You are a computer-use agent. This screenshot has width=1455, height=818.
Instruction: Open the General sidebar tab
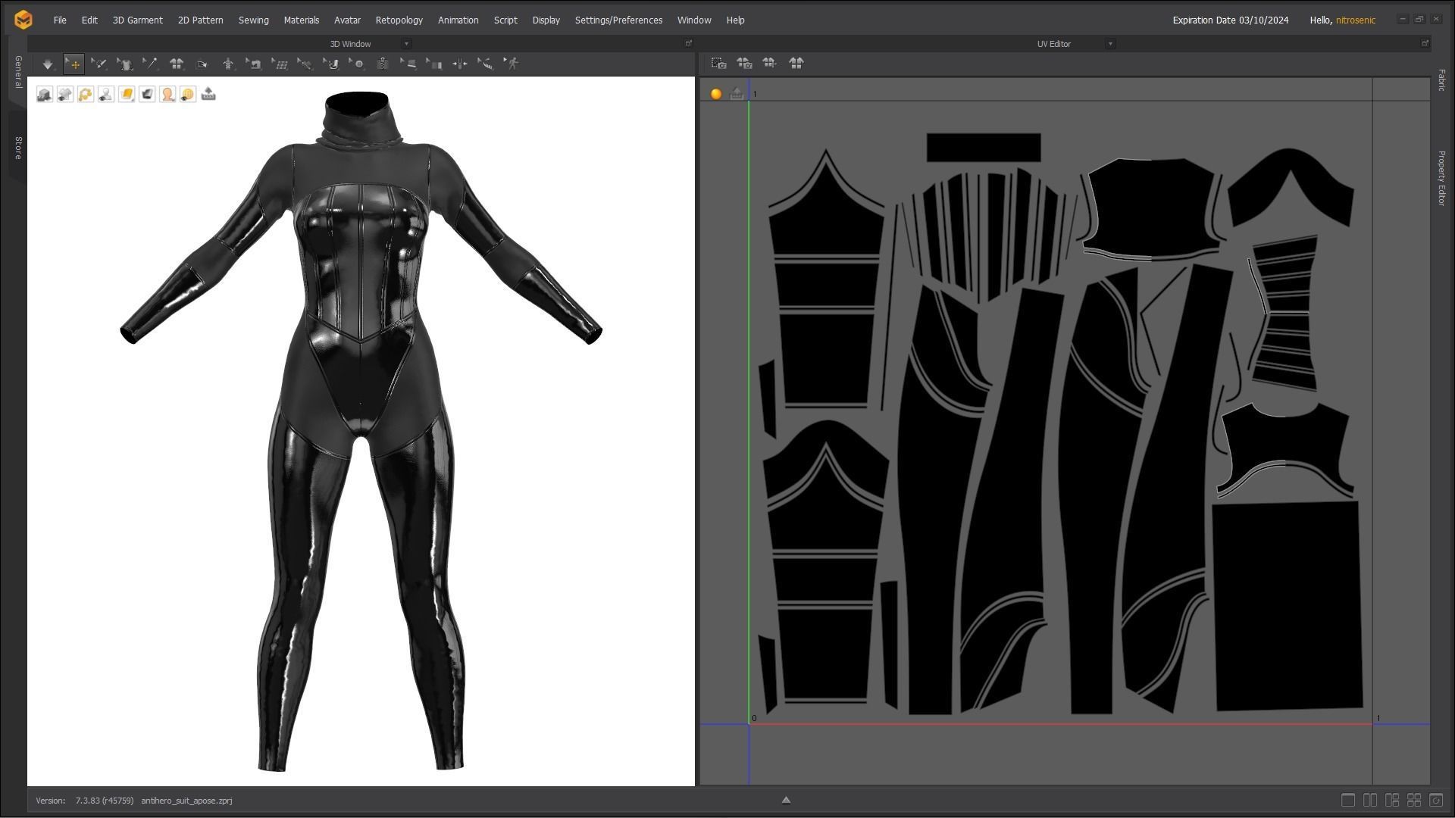coord(17,72)
